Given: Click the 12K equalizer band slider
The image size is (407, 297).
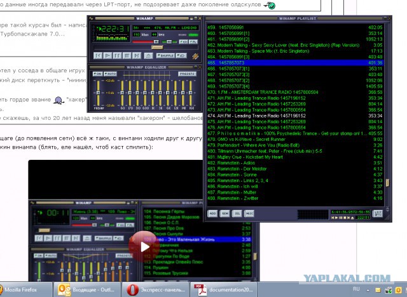Looking at the screenshot, I should (176, 93).
